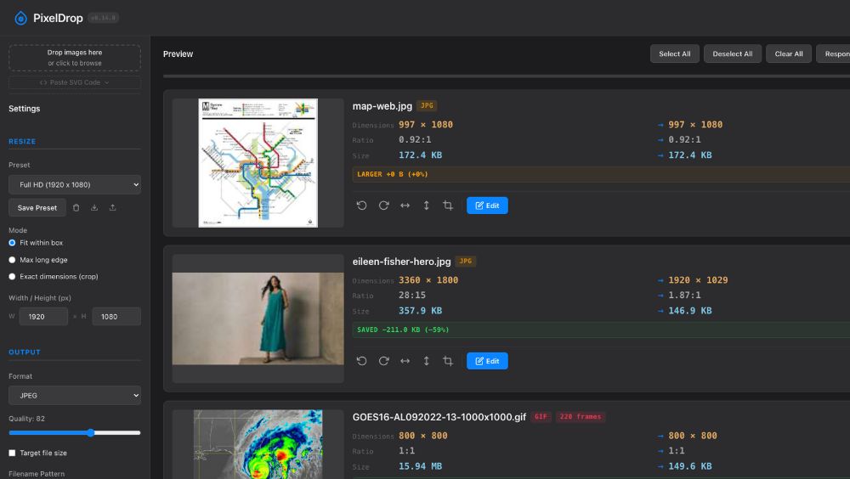The width and height of the screenshot is (850, 479).
Task: Click the Quality slider handle
Action: point(91,432)
